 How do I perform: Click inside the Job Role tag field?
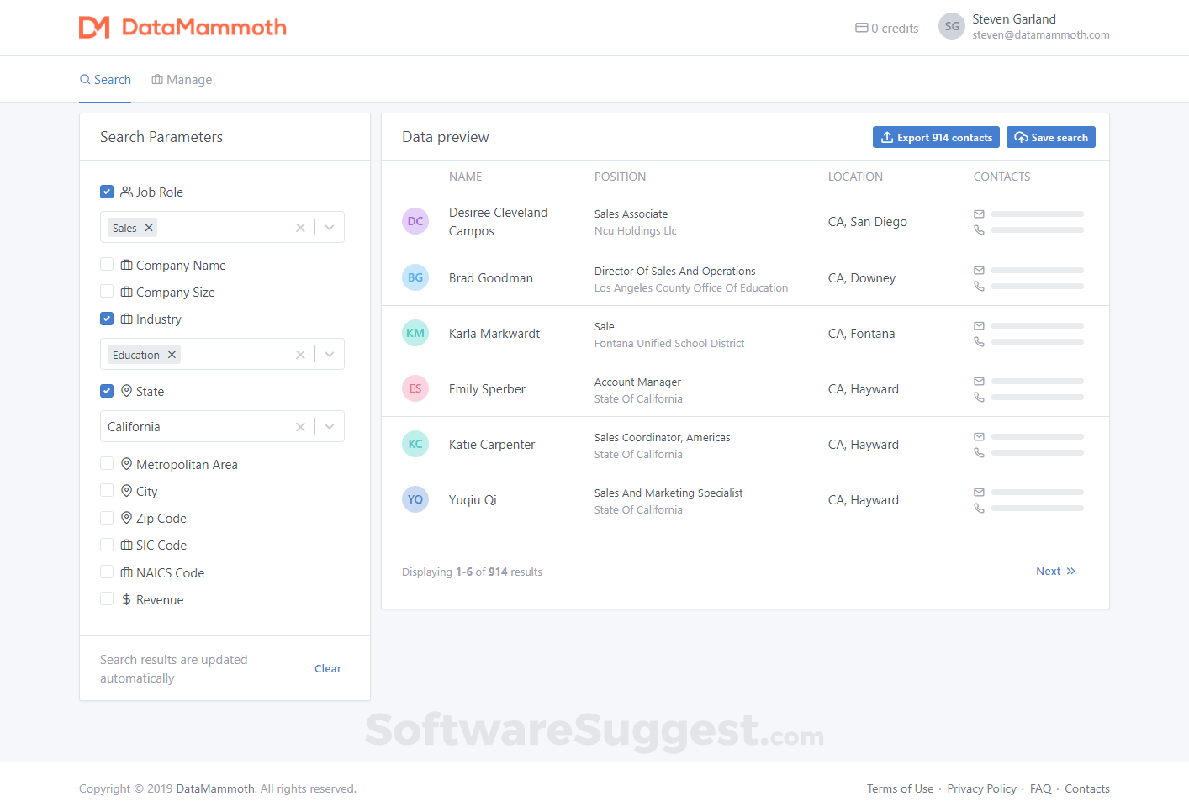coord(222,228)
